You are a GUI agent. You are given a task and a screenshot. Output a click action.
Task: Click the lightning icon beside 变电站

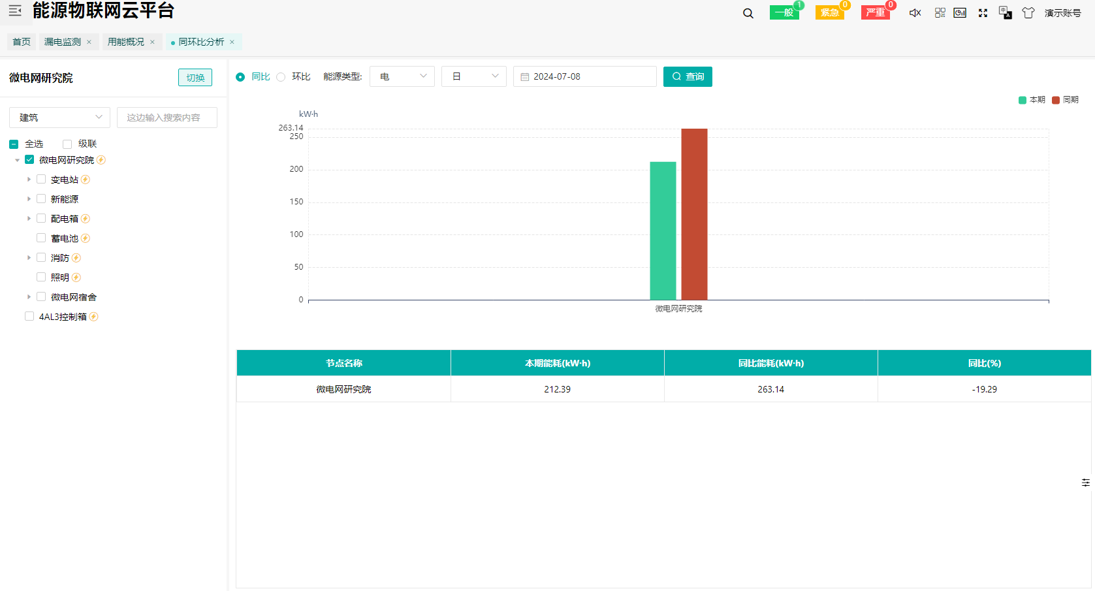(x=86, y=180)
